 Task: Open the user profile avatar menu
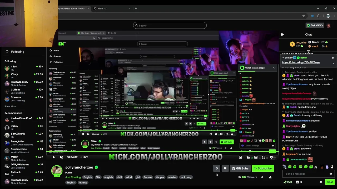click(x=329, y=25)
